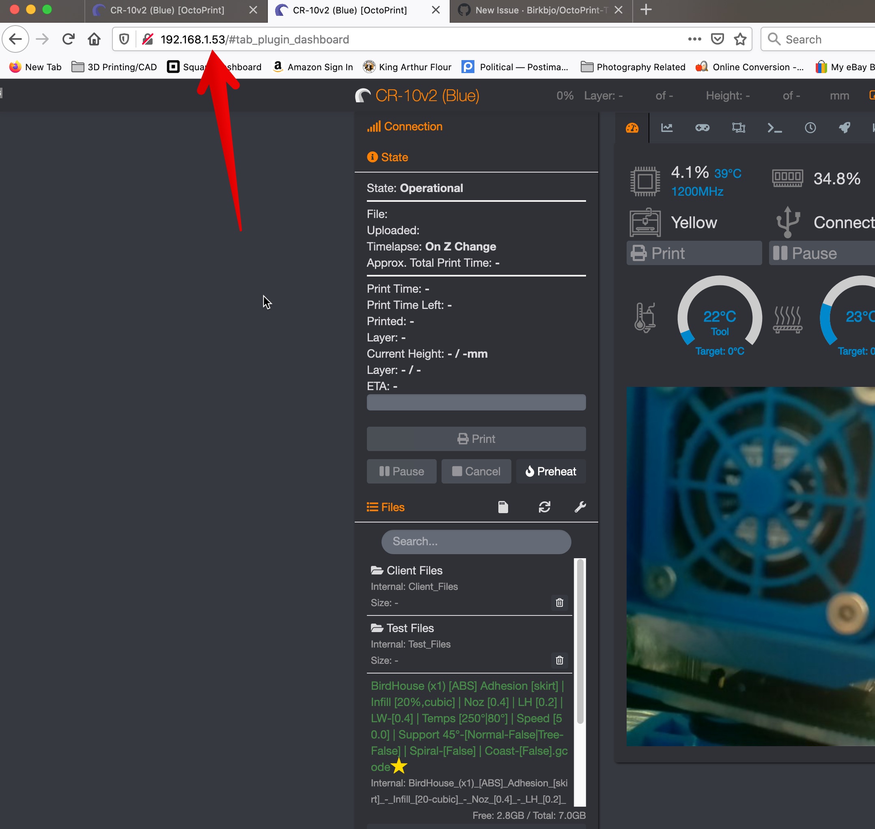Open file list settings wrench

click(x=580, y=507)
